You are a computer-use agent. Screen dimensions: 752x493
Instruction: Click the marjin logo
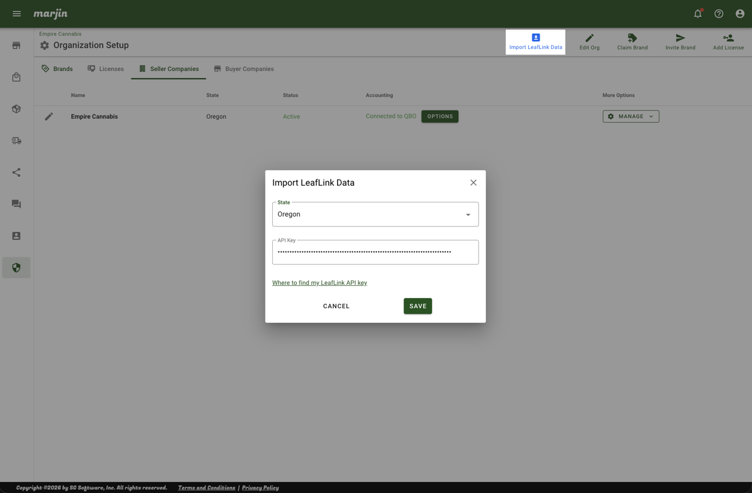[x=50, y=14]
